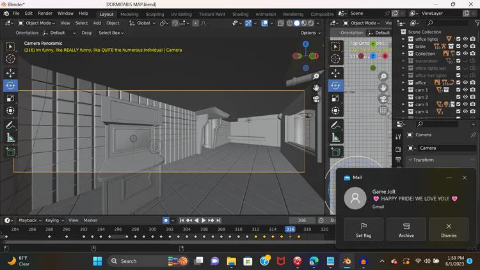Click the zoom magnifier in main viewport
480x270 pixels.
316,76
